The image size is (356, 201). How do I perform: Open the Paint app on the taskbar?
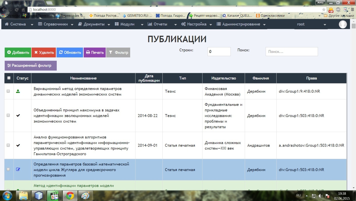(85, 196)
